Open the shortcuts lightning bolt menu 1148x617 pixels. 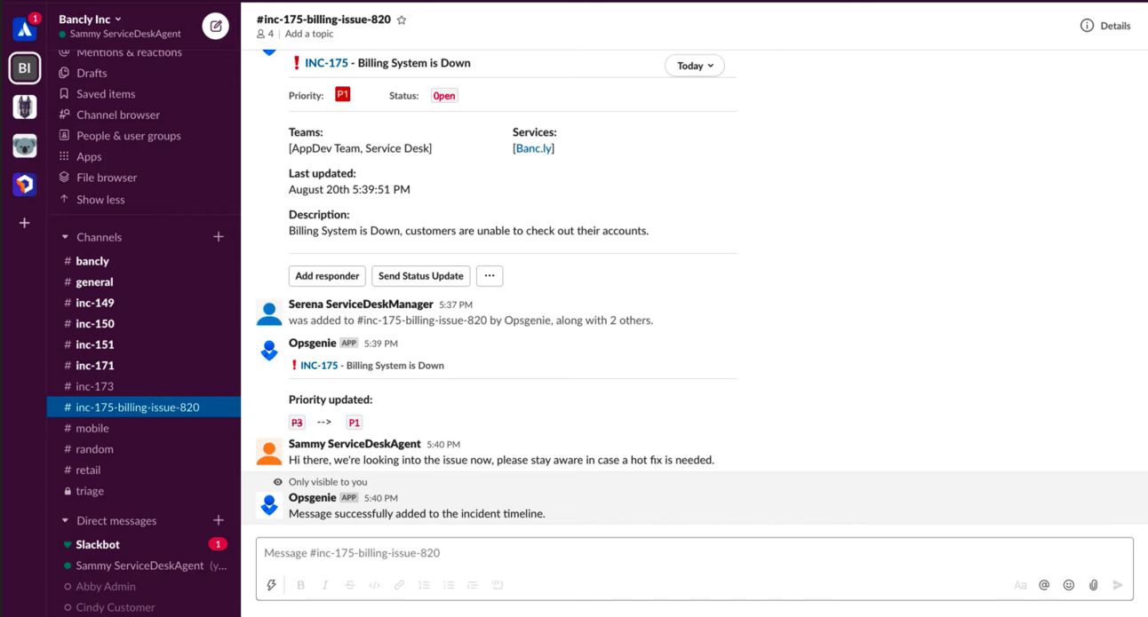tap(272, 585)
